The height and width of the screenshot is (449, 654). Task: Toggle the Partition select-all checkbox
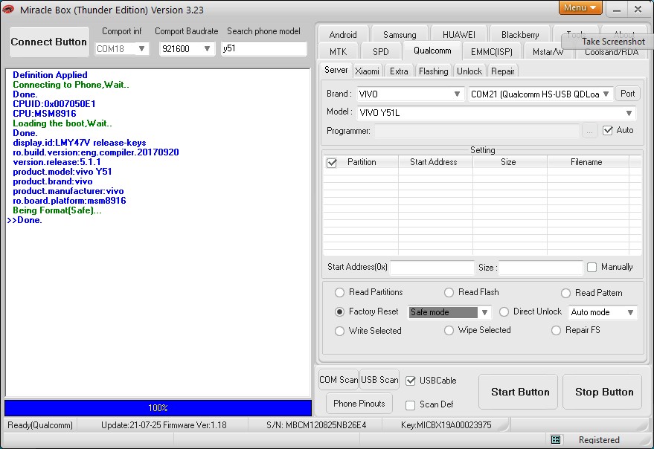(x=332, y=163)
